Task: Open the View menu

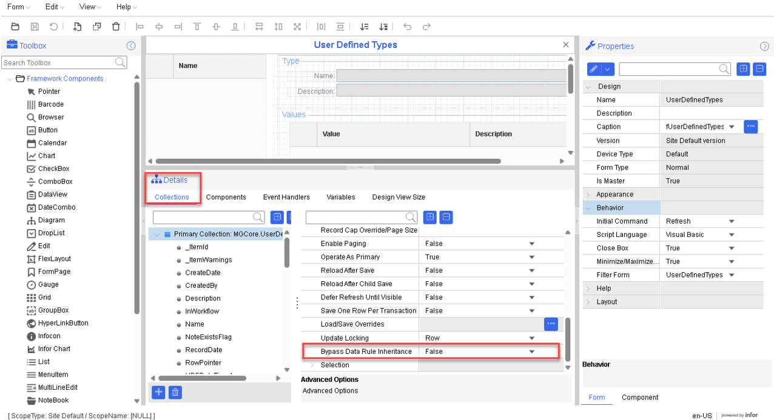Action: tap(90, 7)
